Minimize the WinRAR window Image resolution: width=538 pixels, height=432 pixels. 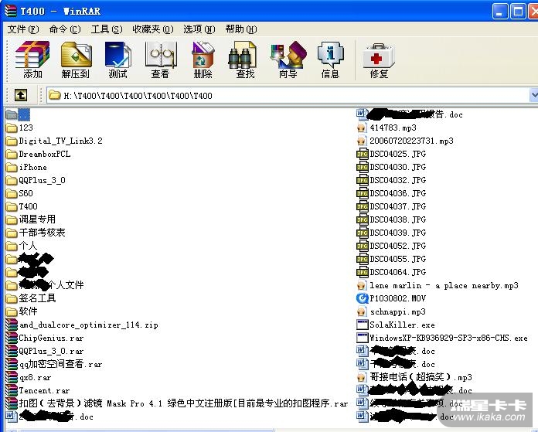point(499,12)
